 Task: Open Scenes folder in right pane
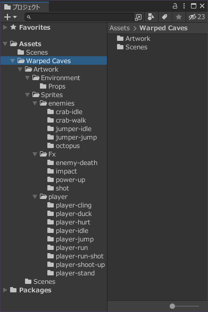coord(132,47)
